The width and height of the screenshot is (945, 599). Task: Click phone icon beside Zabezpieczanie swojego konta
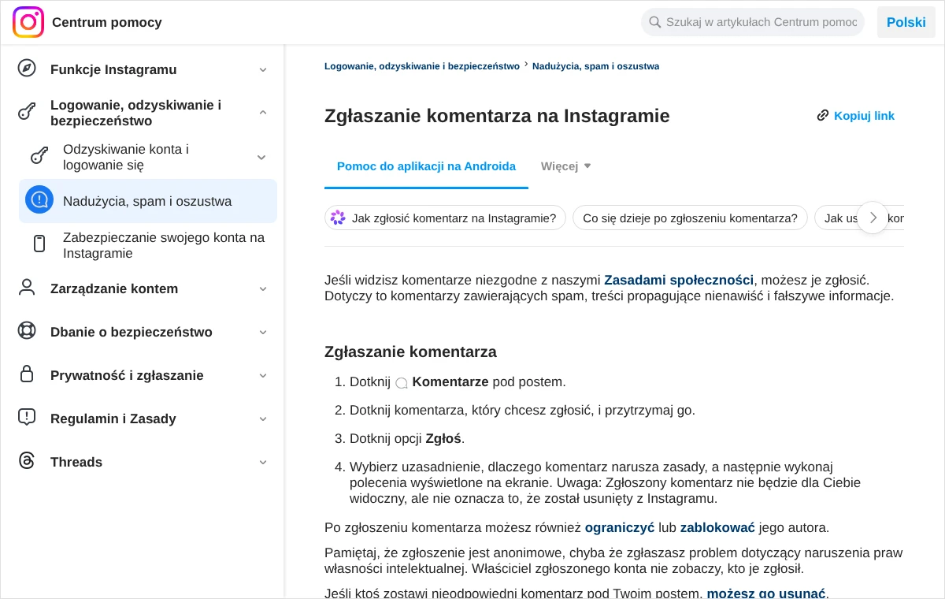coord(39,244)
